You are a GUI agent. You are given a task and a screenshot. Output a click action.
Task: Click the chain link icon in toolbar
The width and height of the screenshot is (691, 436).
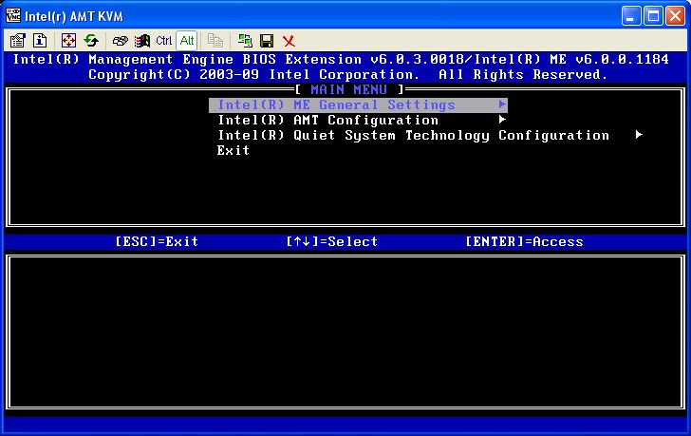coord(120,40)
